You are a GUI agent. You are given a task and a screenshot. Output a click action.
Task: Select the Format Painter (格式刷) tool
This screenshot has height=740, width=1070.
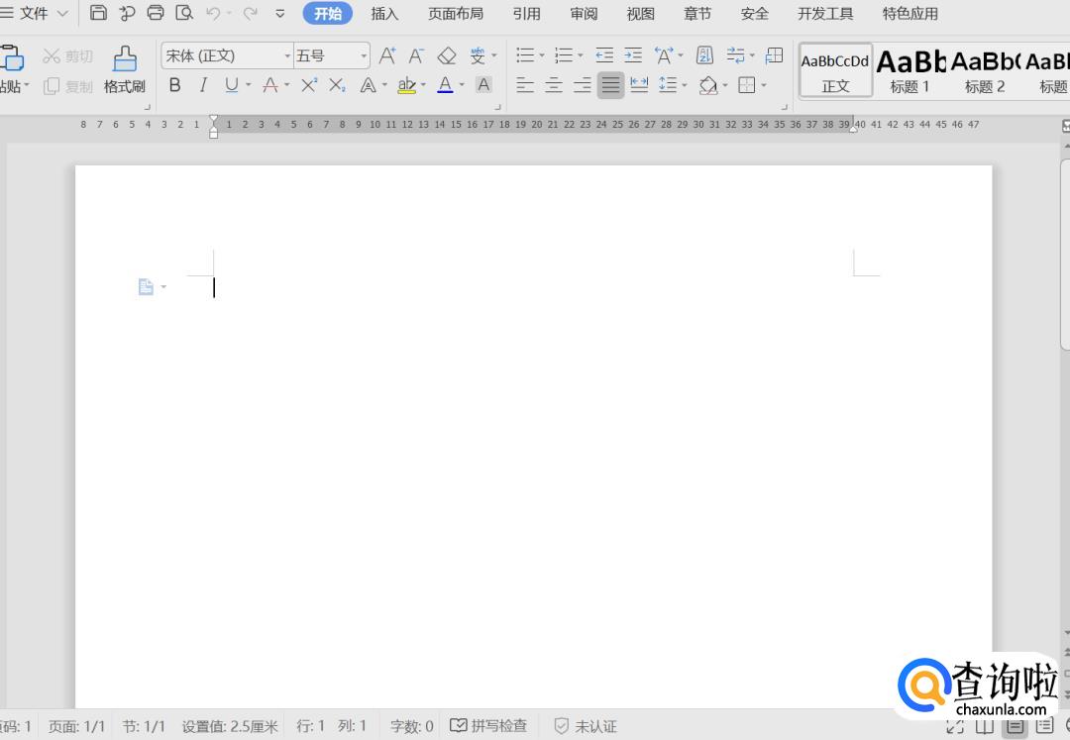(x=125, y=69)
